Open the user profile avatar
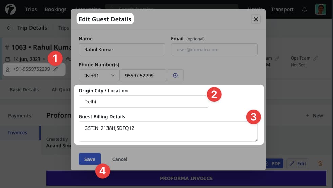 (320, 9)
